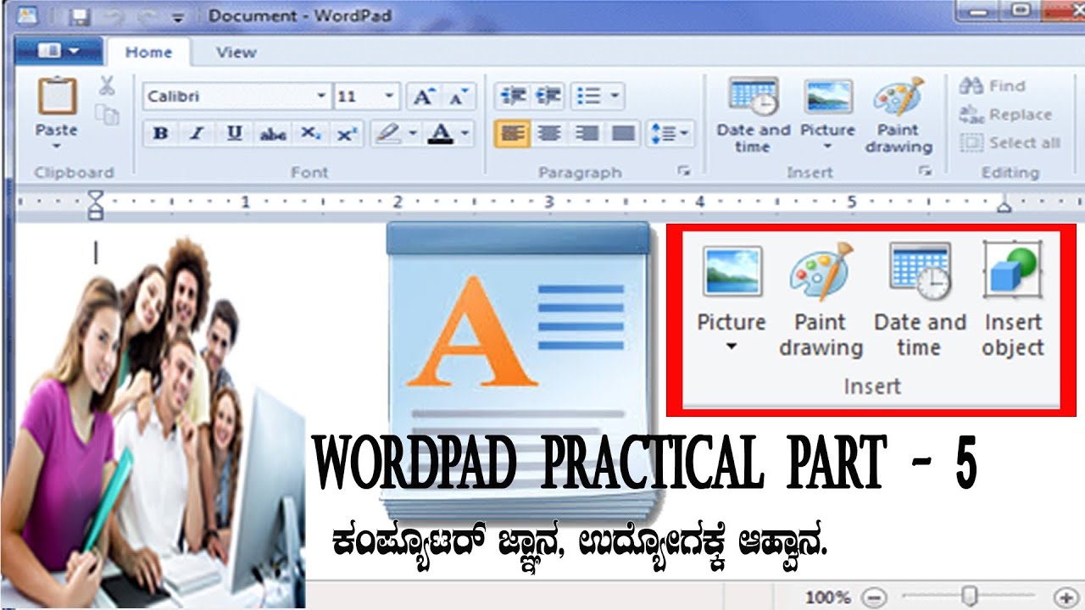Expand the highlight color dropdown arrow
Screen dimensions: 1085x610
click(x=413, y=134)
